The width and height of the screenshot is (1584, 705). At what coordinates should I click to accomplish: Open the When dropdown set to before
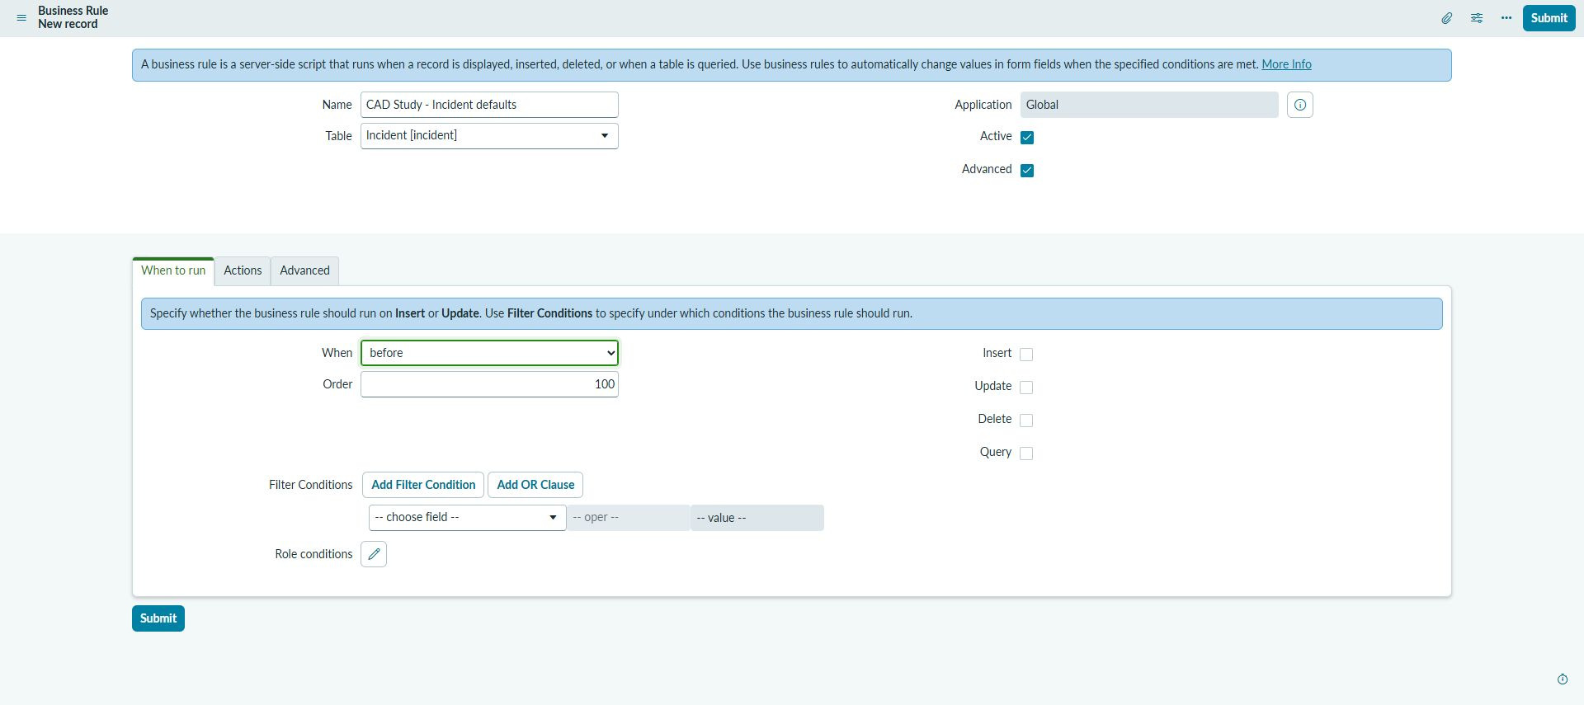point(489,353)
